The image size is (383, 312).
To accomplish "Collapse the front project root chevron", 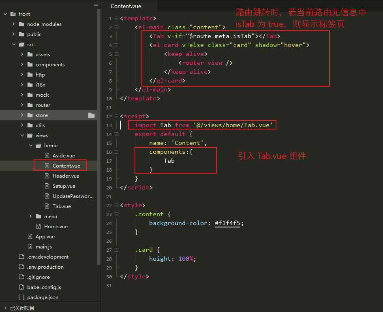I will tap(5, 14).
